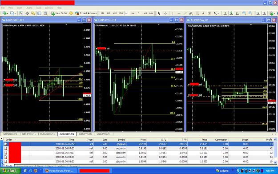Image resolution: width=278 pixels, height=174 pixels.
Task: Sort the trade list by Profit column
Action: point(262,140)
